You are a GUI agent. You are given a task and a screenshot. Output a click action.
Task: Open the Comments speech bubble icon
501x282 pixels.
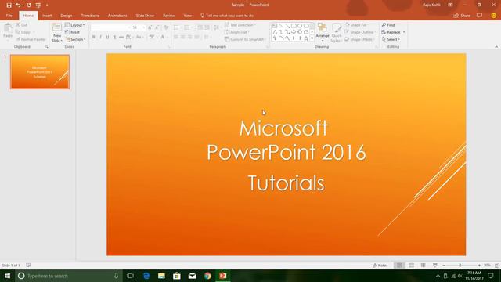point(479,16)
